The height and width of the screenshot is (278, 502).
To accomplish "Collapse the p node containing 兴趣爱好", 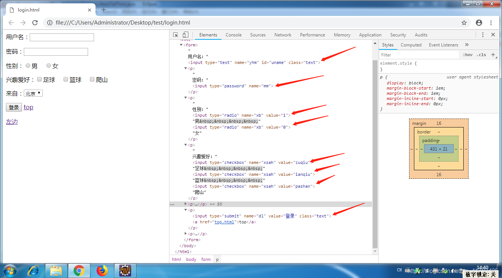I will (x=186, y=145).
